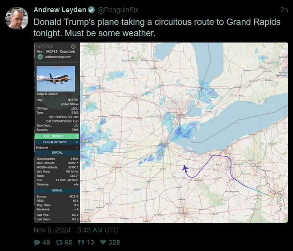This screenshot has width=293, height=251.
Task: Click the retweet icon with 65 retweets
Action: [x=59, y=242]
